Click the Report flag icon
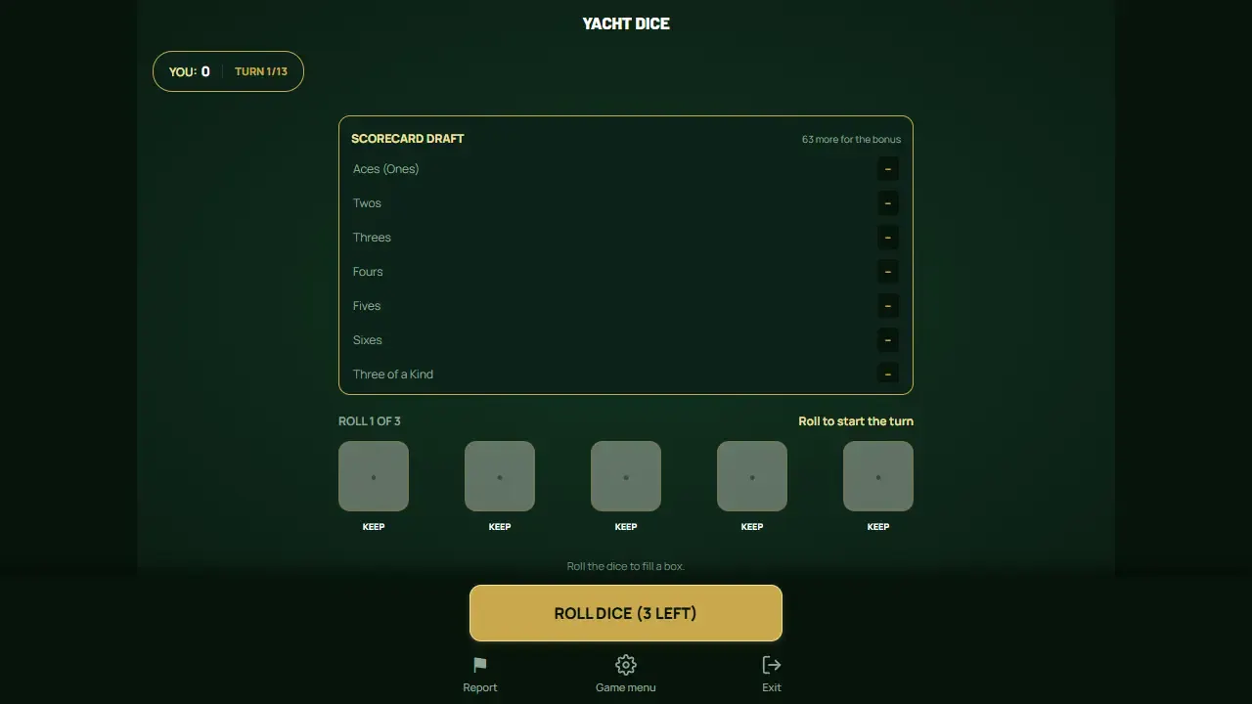Viewport: 1252px width, 704px height. click(x=479, y=665)
